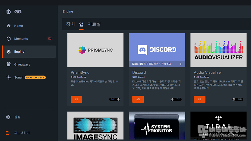Switch to the 자료실 tab
The width and height of the screenshot is (251, 141).
(x=94, y=24)
